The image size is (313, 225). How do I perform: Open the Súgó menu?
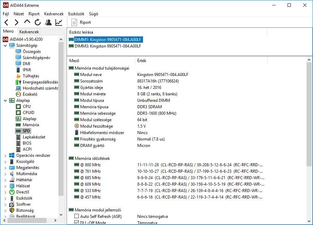point(93,14)
